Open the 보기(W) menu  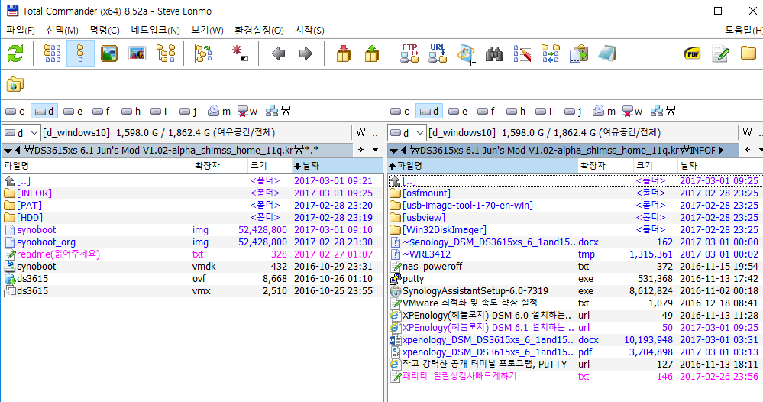(207, 30)
